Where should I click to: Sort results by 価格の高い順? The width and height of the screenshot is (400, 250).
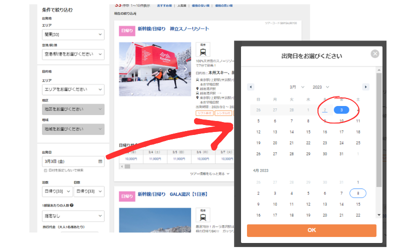223,5
